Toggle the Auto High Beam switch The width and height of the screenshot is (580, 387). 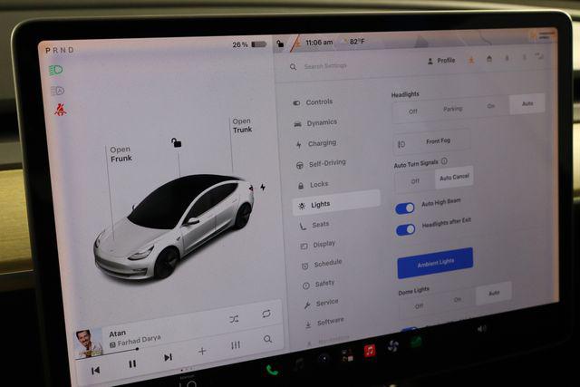pyautogui.click(x=405, y=208)
